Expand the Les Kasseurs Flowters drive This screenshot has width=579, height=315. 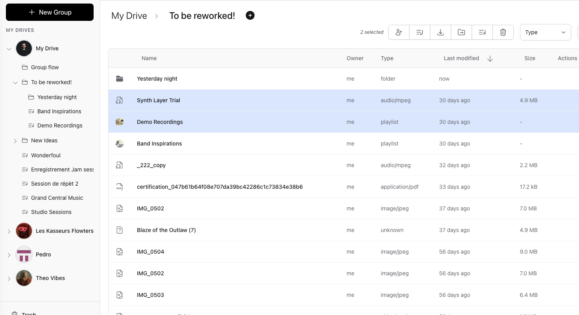pos(9,231)
